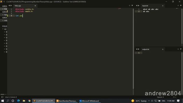Click 'abcd ab abc abc' line in input.txt
Image resolution: width=183 pixels, height=103 pixels.
(151, 9)
